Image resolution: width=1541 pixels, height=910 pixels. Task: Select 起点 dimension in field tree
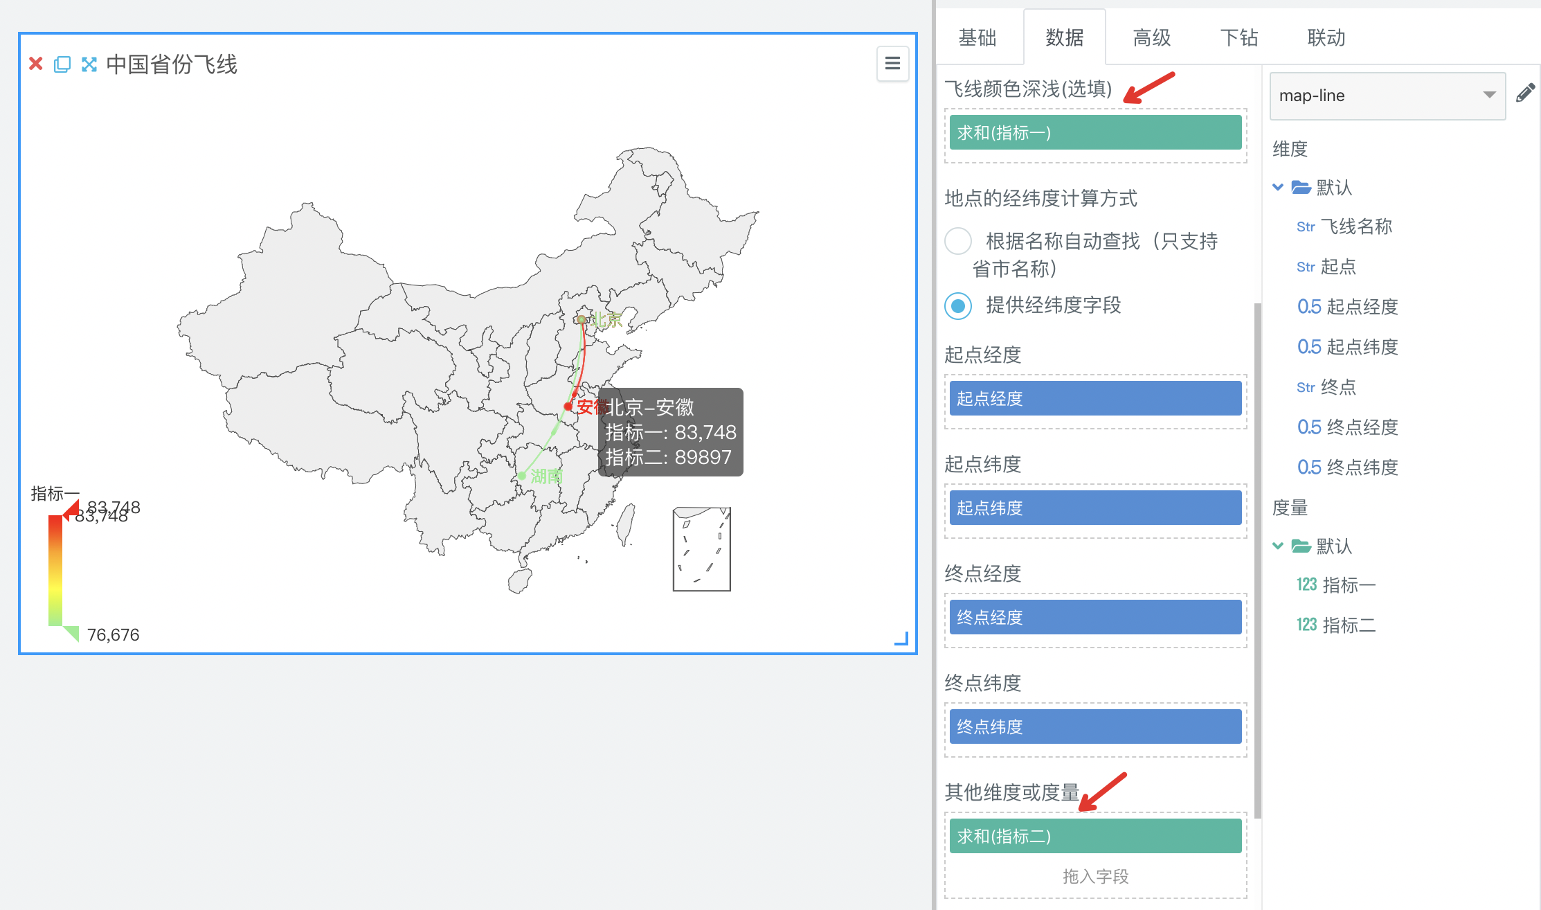tap(1338, 267)
